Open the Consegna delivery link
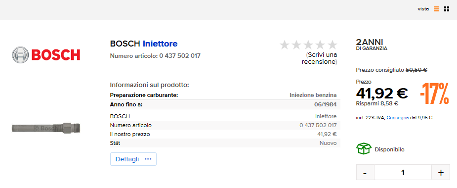 (398, 118)
